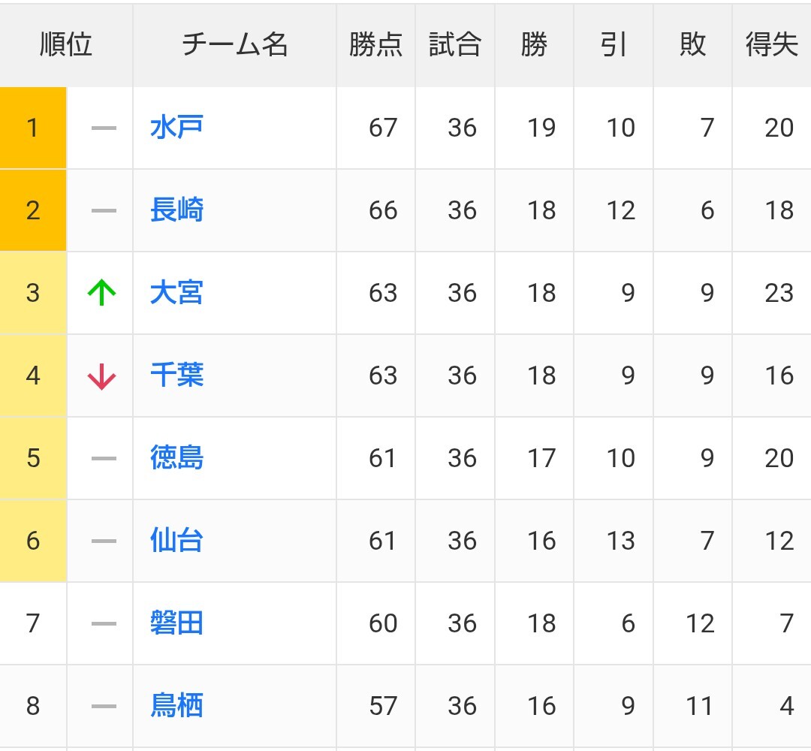Click the 得失 column header
This screenshot has width=811, height=751.
pyautogui.click(x=771, y=45)
